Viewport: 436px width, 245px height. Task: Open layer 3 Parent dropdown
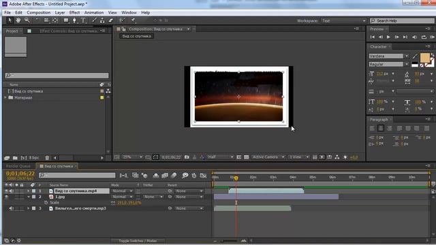coord(189,208)
